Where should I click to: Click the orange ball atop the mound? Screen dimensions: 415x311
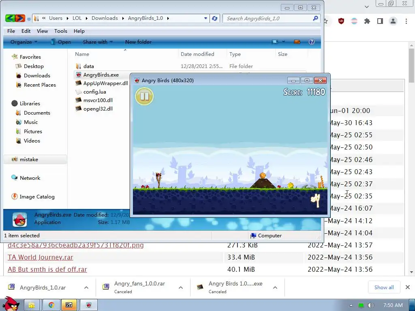point(263,175)
